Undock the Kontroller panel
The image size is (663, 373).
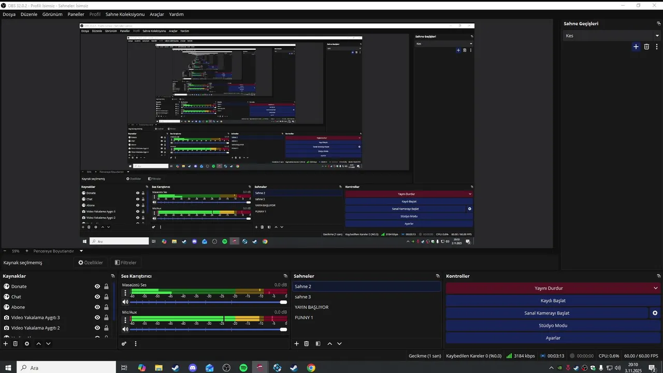coord(659,276)
